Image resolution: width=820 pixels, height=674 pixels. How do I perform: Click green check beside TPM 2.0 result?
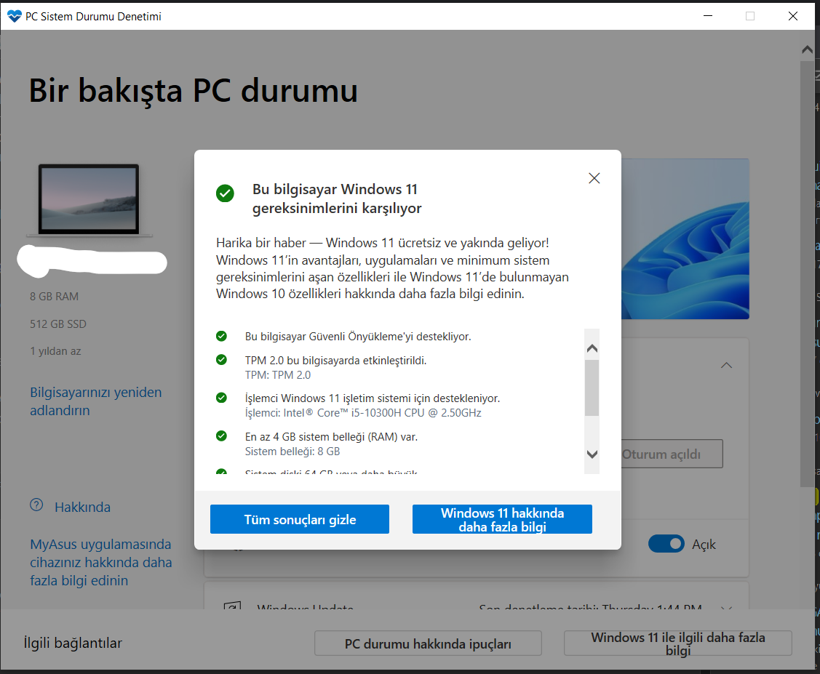pyautogui.click(x=222, y=359)
